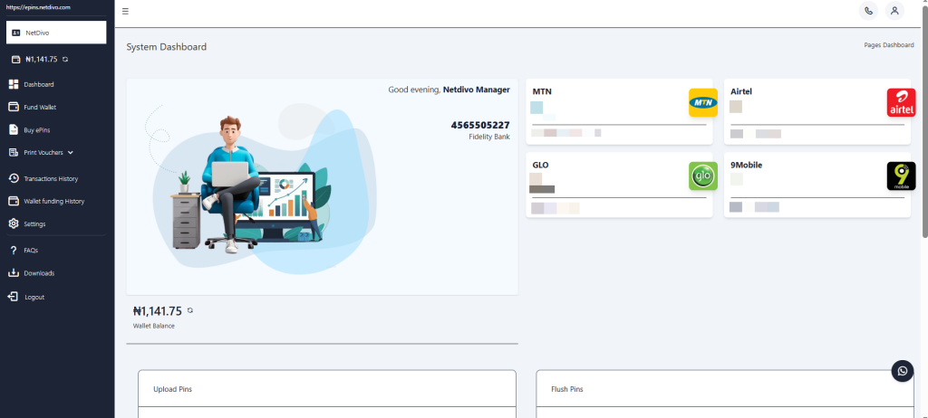This screenshot has height=418, width=928.
Task: Click the Transactions History clock icon
Action: click(x=14, y=178)
